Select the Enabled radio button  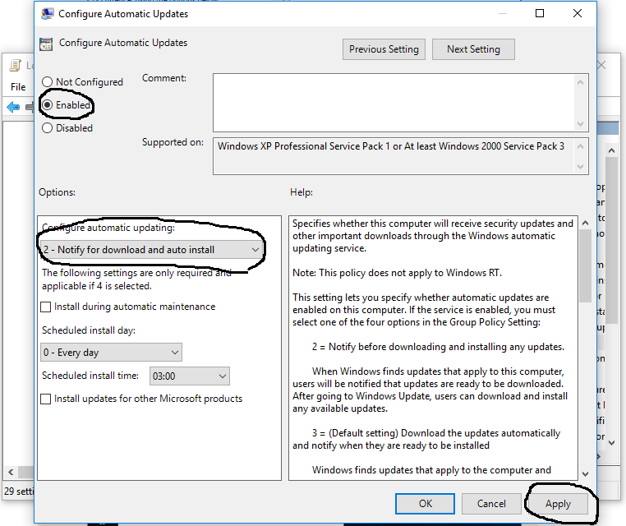[x=47, y=105]
